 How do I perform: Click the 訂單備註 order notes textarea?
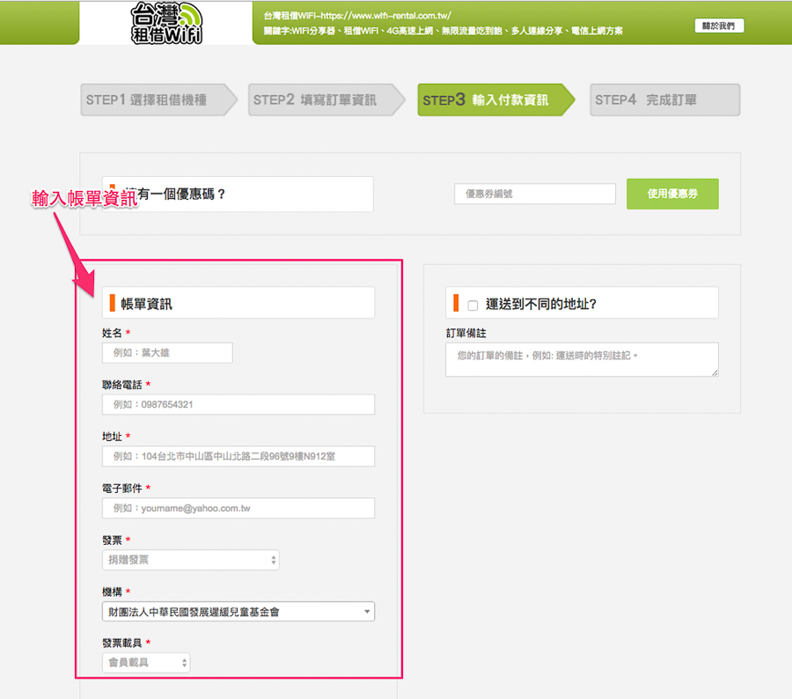582,360
